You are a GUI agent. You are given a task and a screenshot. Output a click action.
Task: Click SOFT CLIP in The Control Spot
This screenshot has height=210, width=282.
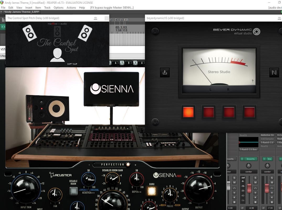click(x=72, y=64)
